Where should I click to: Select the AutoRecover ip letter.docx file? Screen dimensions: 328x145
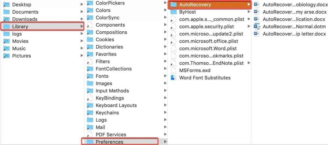294,34
